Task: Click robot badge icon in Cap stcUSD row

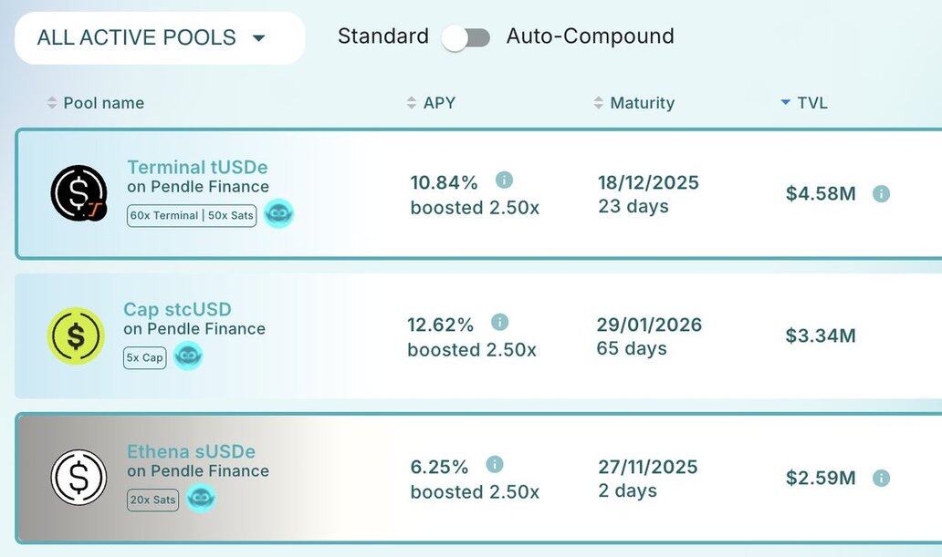Action: click(188, 356)
